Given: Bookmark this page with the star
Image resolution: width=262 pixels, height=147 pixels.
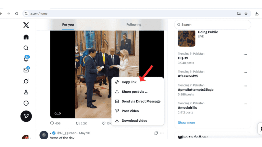Looking at the screenshot, I should click(x=246, y=14).
